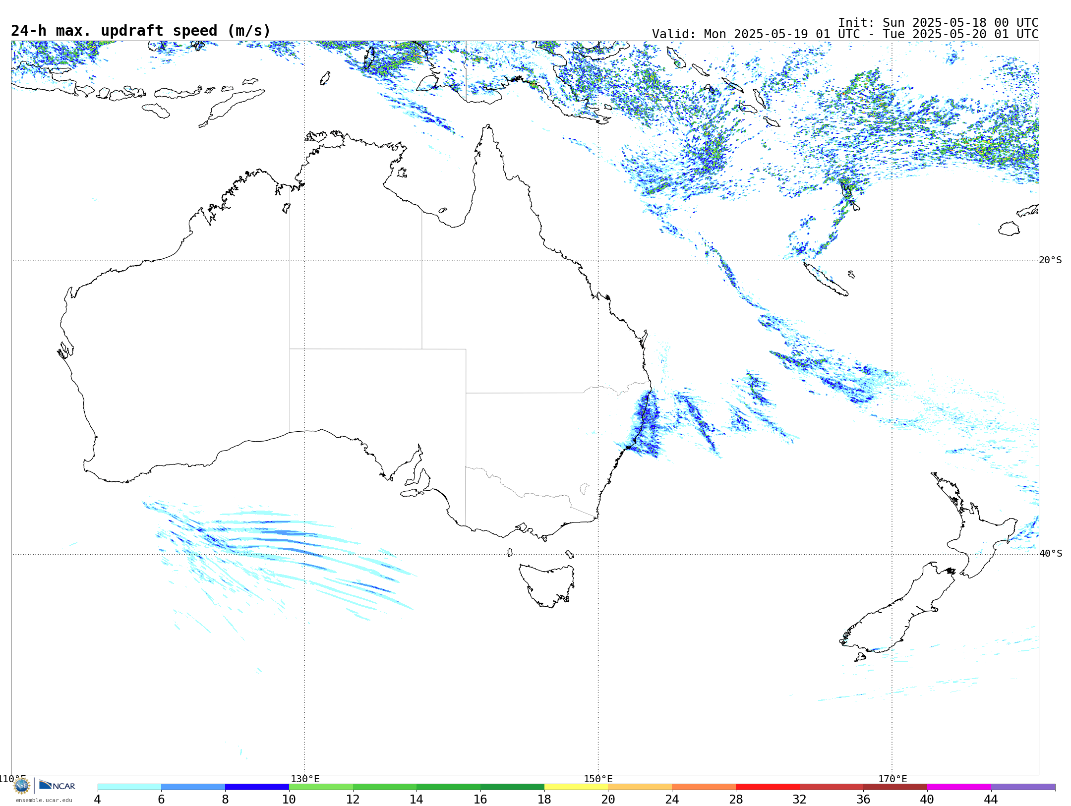Click the green 12–14 colorbar segment
Screen dimensions: 1071x806
point(385,787)
